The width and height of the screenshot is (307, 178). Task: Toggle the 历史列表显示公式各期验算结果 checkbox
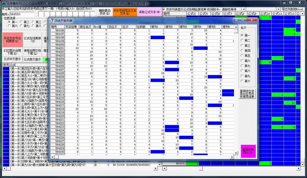(x=164, y=9)
